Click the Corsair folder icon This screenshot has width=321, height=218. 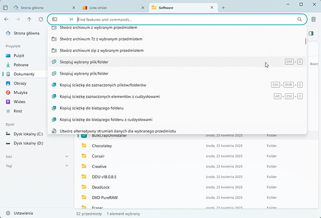84,156
